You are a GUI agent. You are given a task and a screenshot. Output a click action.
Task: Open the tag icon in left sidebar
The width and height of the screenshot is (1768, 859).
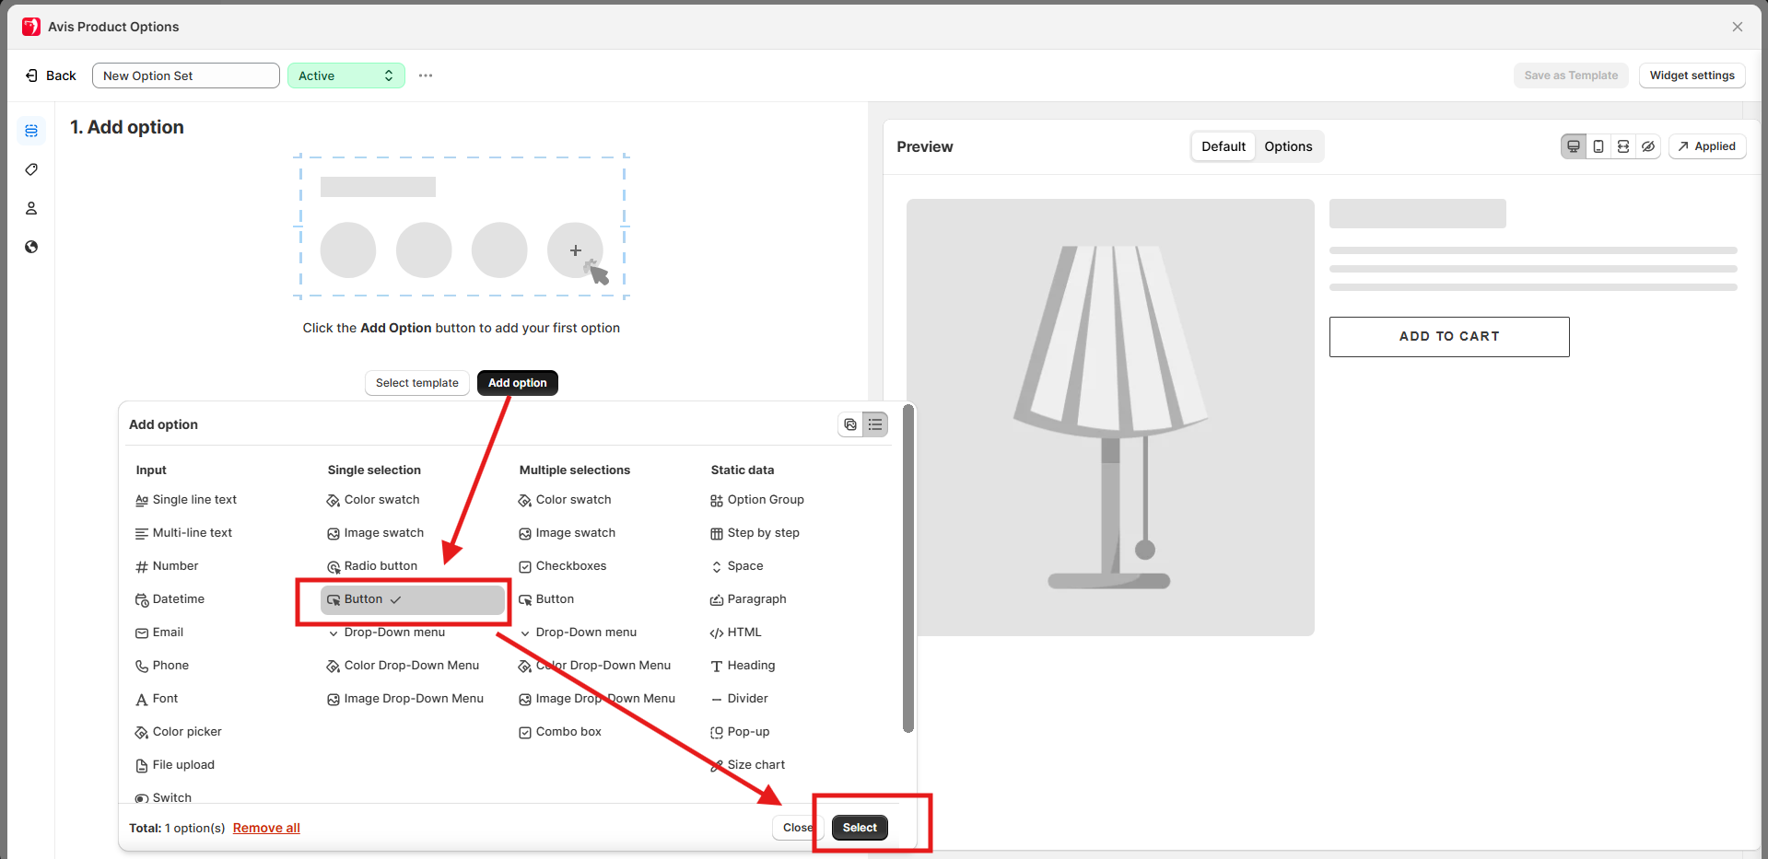(31, 169)
